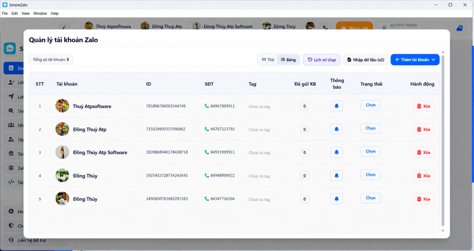
Task: Delete Đồng Thùy Atp Software with Xóa
Action: 424,152
